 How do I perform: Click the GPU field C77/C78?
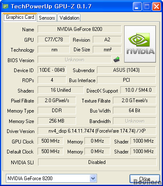coord(53,40)
